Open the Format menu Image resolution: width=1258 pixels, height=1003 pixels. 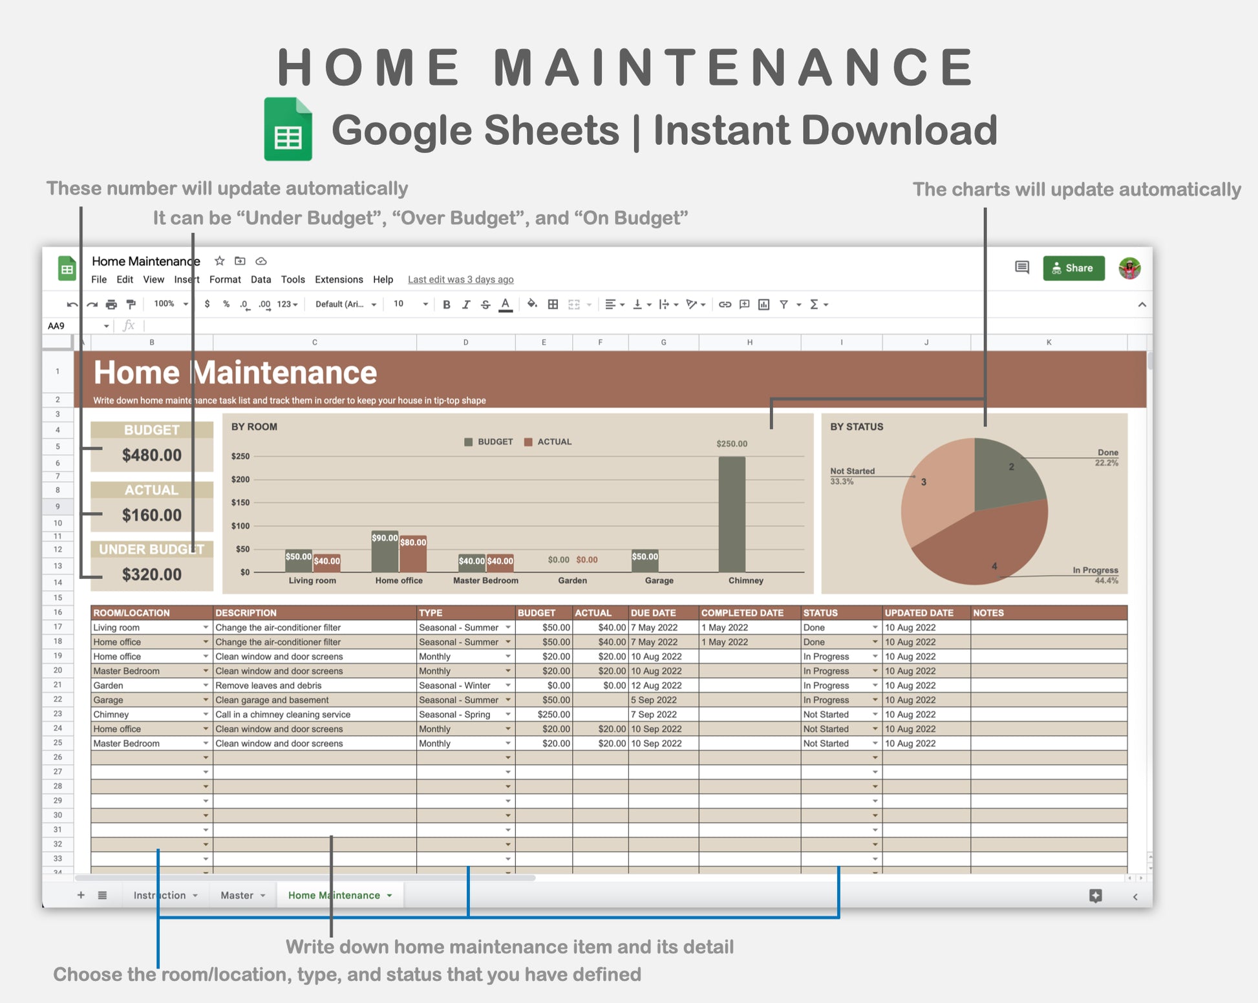coord(224,279)
